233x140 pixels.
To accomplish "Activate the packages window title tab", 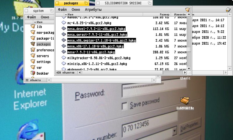I will (72, 3).
